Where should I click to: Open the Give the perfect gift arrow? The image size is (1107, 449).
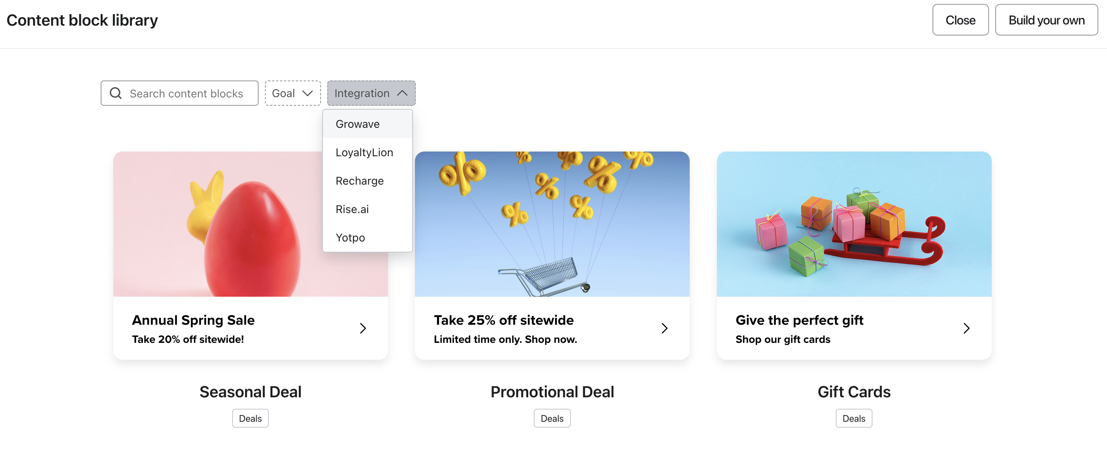coord(966,328)
